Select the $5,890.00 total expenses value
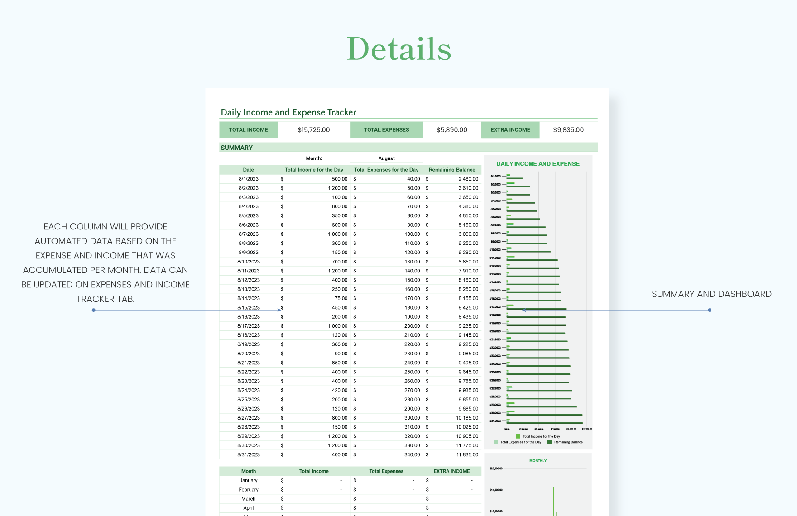This screenshot has height=516, width=797. [x=451, y=129]
